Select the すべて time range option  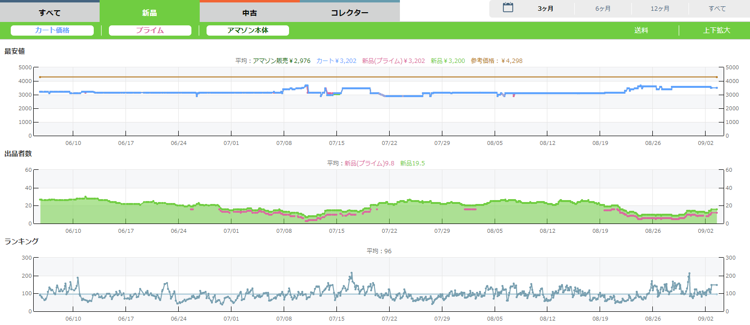click(717, 9)
